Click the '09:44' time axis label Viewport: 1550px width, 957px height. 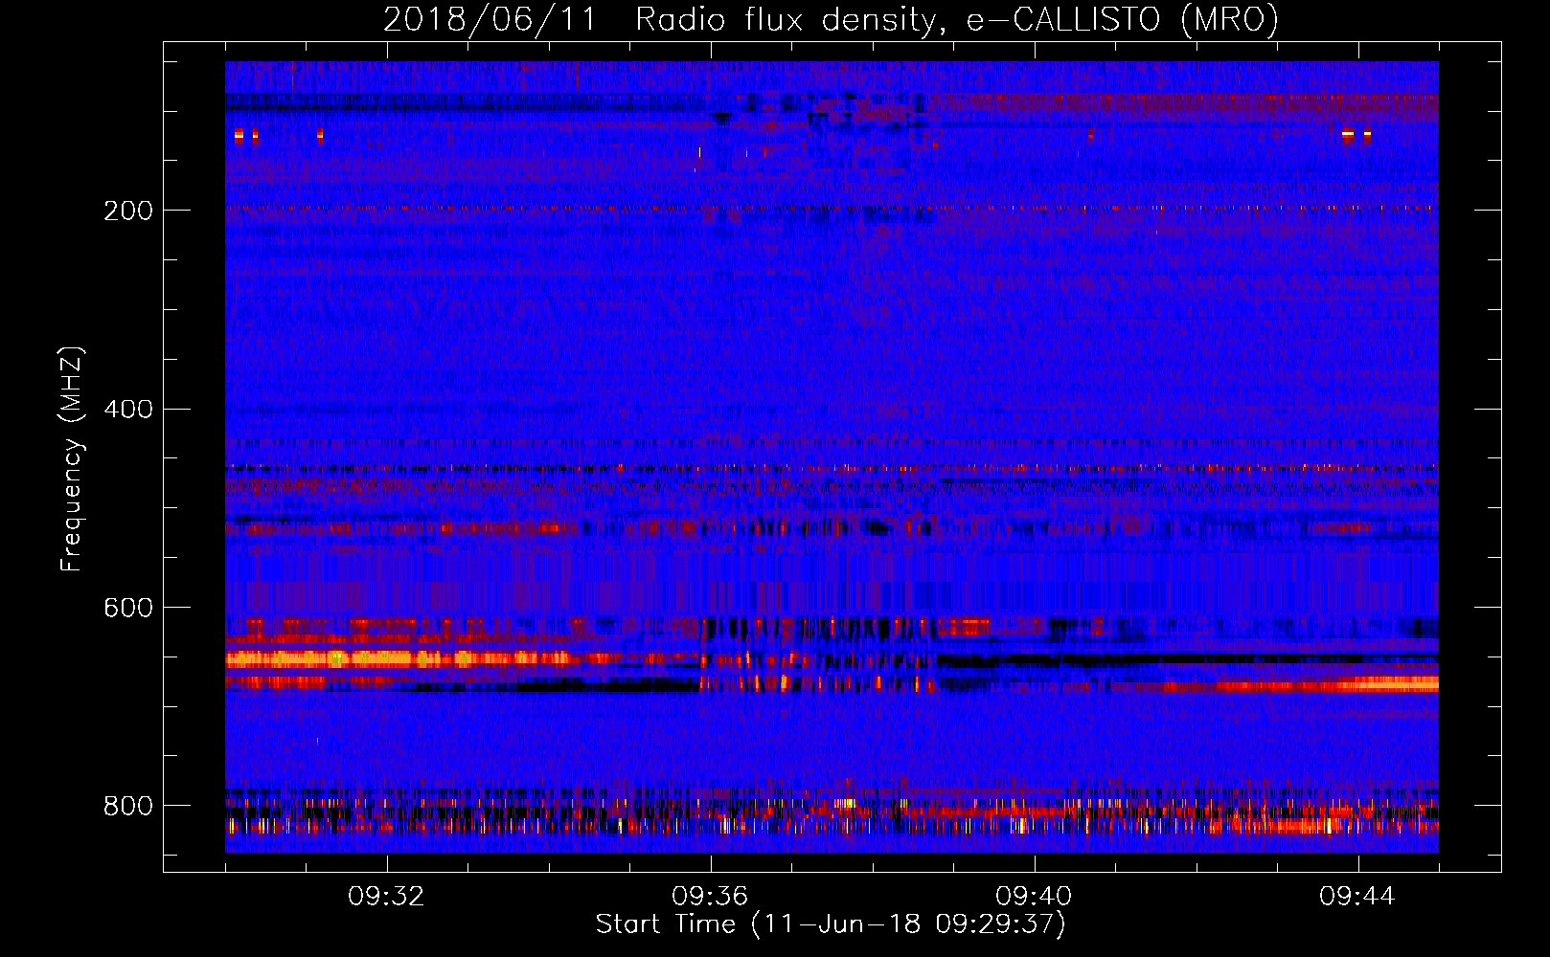1357,897
